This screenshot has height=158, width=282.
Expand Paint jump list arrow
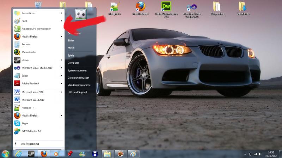[x=61, y=21]
